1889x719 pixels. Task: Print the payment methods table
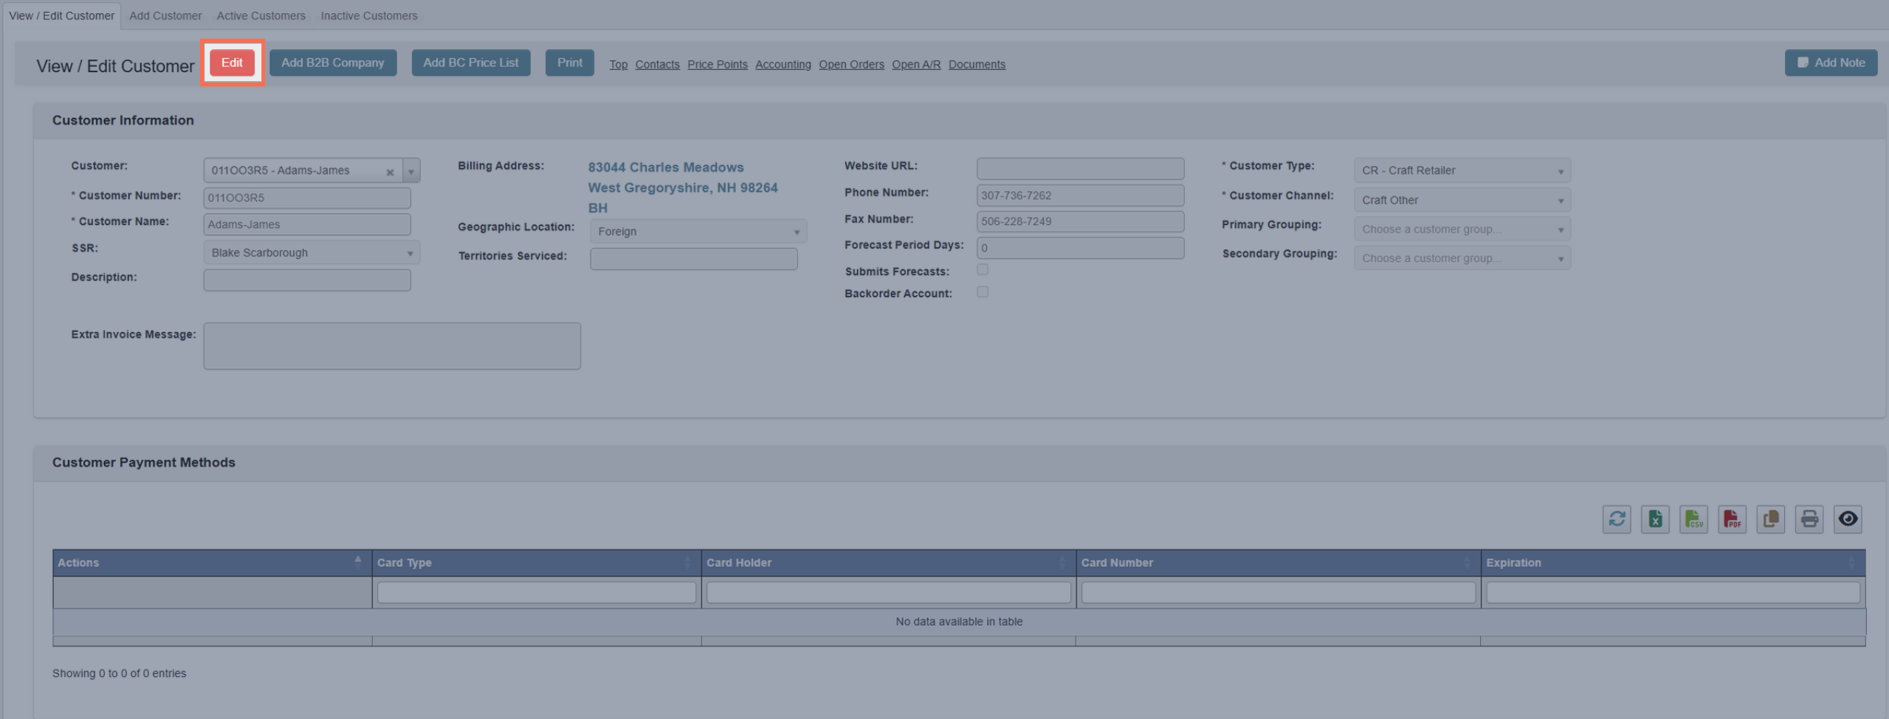pyautogui.click(x=1809, y=519)
